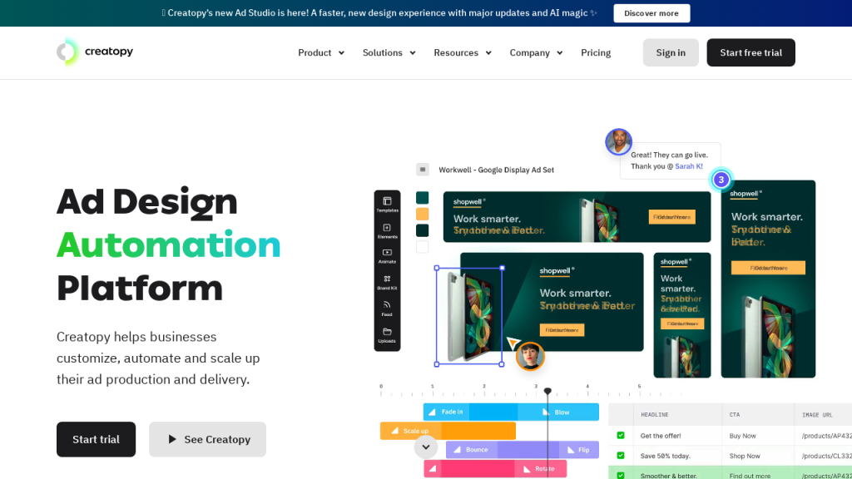Click the See Creatopy play button

coord(207,439)
